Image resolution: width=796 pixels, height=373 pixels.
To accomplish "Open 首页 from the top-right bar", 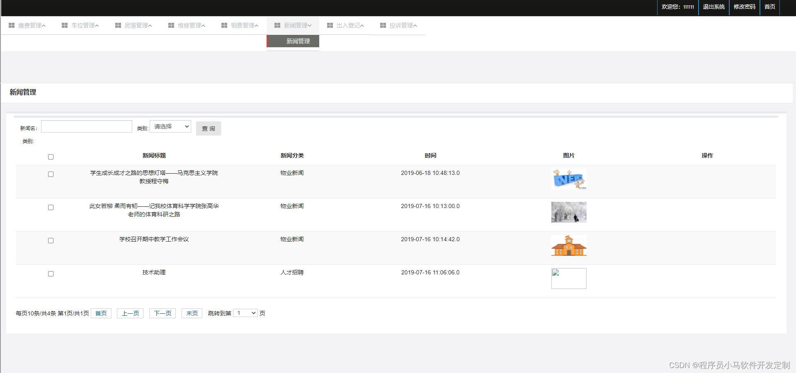I will [x=769, y=7].
